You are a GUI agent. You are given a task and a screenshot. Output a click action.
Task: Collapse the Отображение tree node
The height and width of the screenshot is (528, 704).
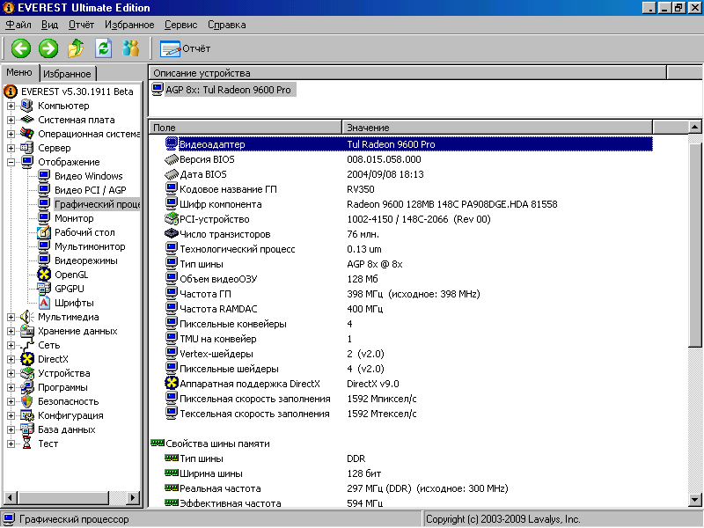(x=11, y=162)
